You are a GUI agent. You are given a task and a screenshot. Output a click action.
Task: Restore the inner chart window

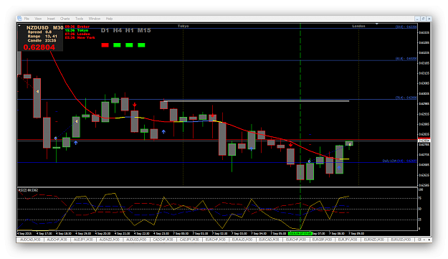point(423,19)
